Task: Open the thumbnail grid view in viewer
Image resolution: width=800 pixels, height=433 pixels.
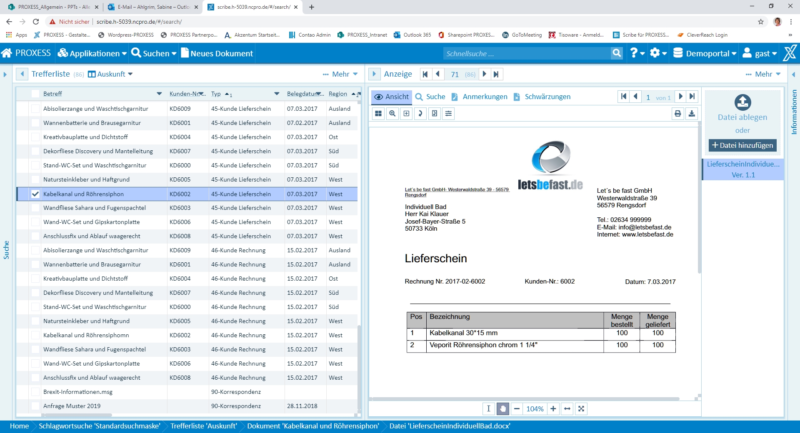Action: coord(378,114)
